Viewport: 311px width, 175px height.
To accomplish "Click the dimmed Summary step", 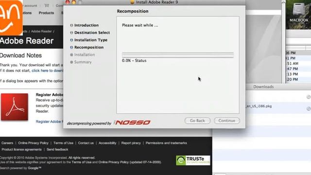I will coord(83,62).
